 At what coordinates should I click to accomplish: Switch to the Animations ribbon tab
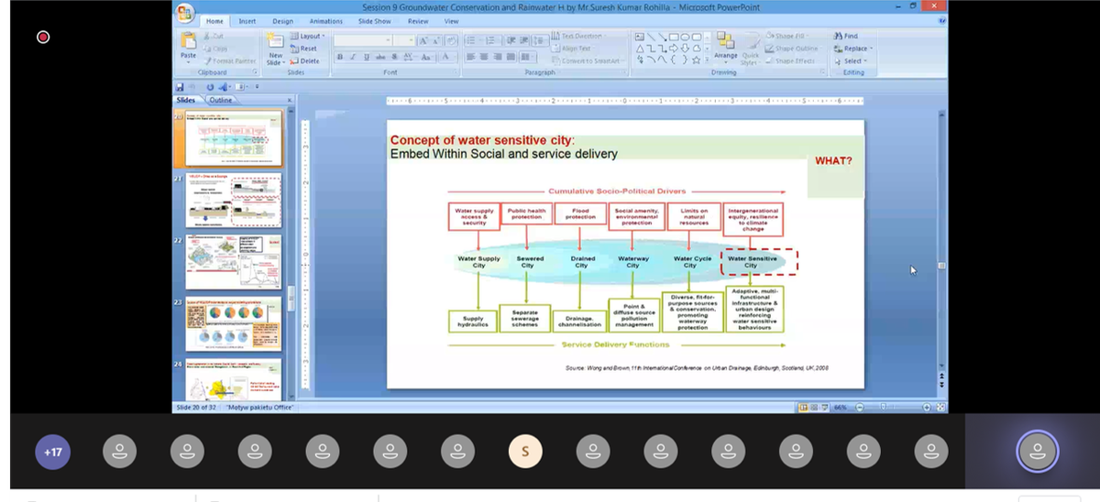(x=325, y=21)
